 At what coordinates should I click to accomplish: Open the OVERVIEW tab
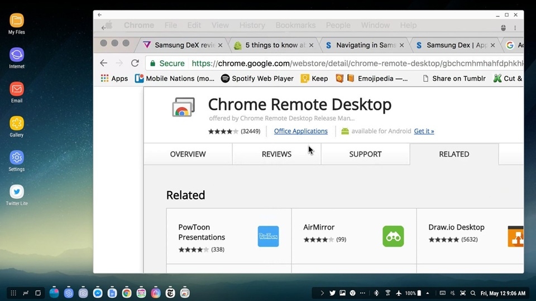point(188,154)
